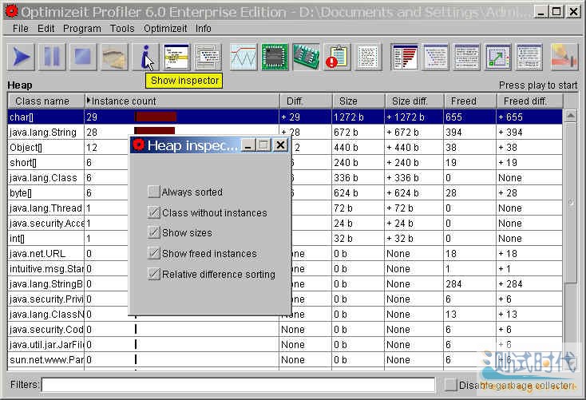The height and width of the screenshot is (400, 586).
Task: Select the java.lang.StringB row
Action: [285, 283]
